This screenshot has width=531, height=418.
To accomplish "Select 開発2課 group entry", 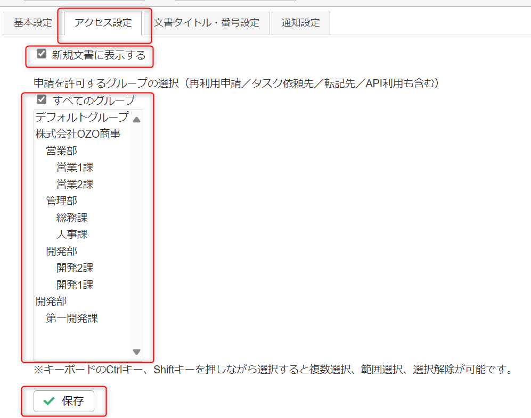I will pyautogui.click(x=75, y=268).
